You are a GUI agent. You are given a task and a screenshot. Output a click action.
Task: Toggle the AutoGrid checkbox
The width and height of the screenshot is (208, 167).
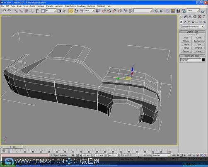click(x=197, y=34)
